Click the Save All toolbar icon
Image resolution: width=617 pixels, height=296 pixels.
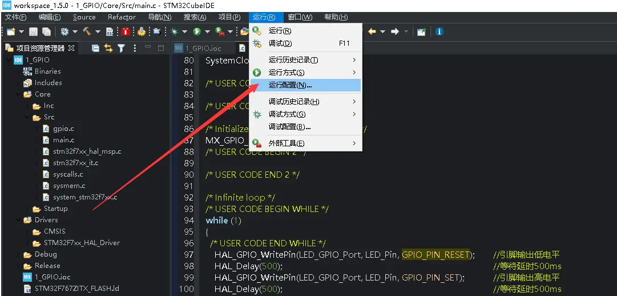(x=46, y=31)
